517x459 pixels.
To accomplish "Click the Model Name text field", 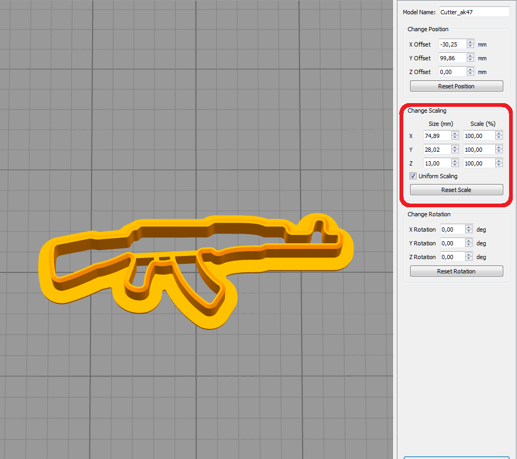I will (x=474, y=12).
